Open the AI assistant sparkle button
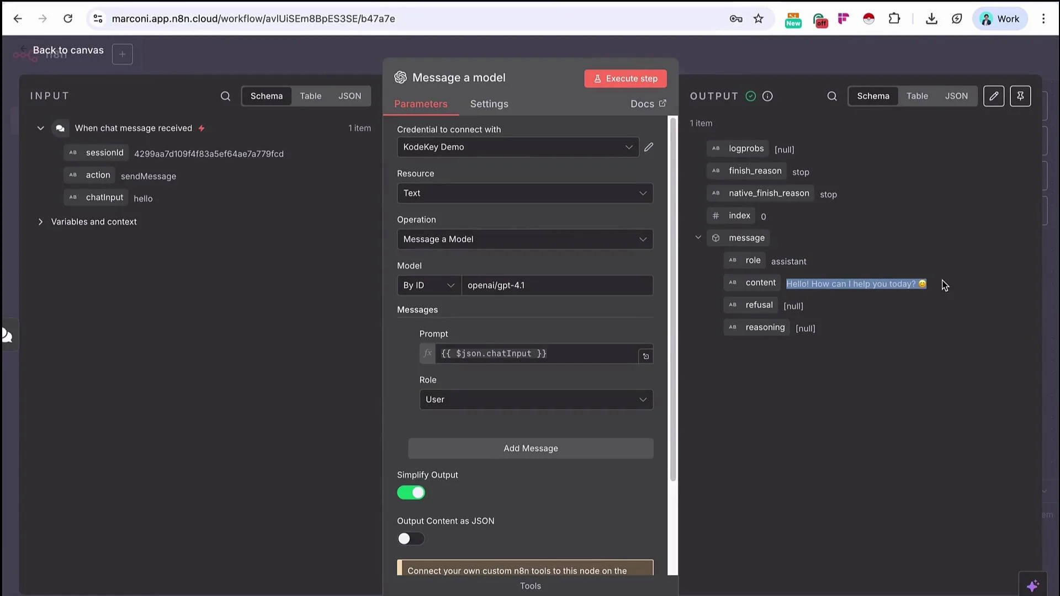Screen dimensions: 1060x596 coord(1032,585)
